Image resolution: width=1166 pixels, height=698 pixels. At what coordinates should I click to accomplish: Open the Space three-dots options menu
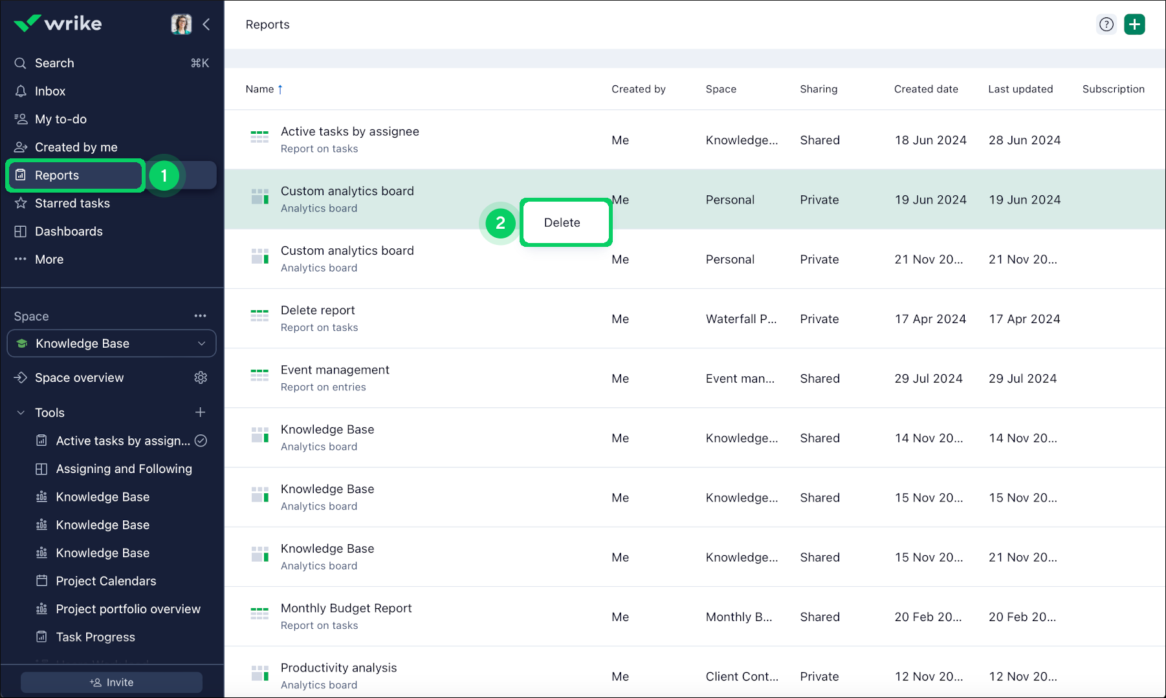point(201,316)
